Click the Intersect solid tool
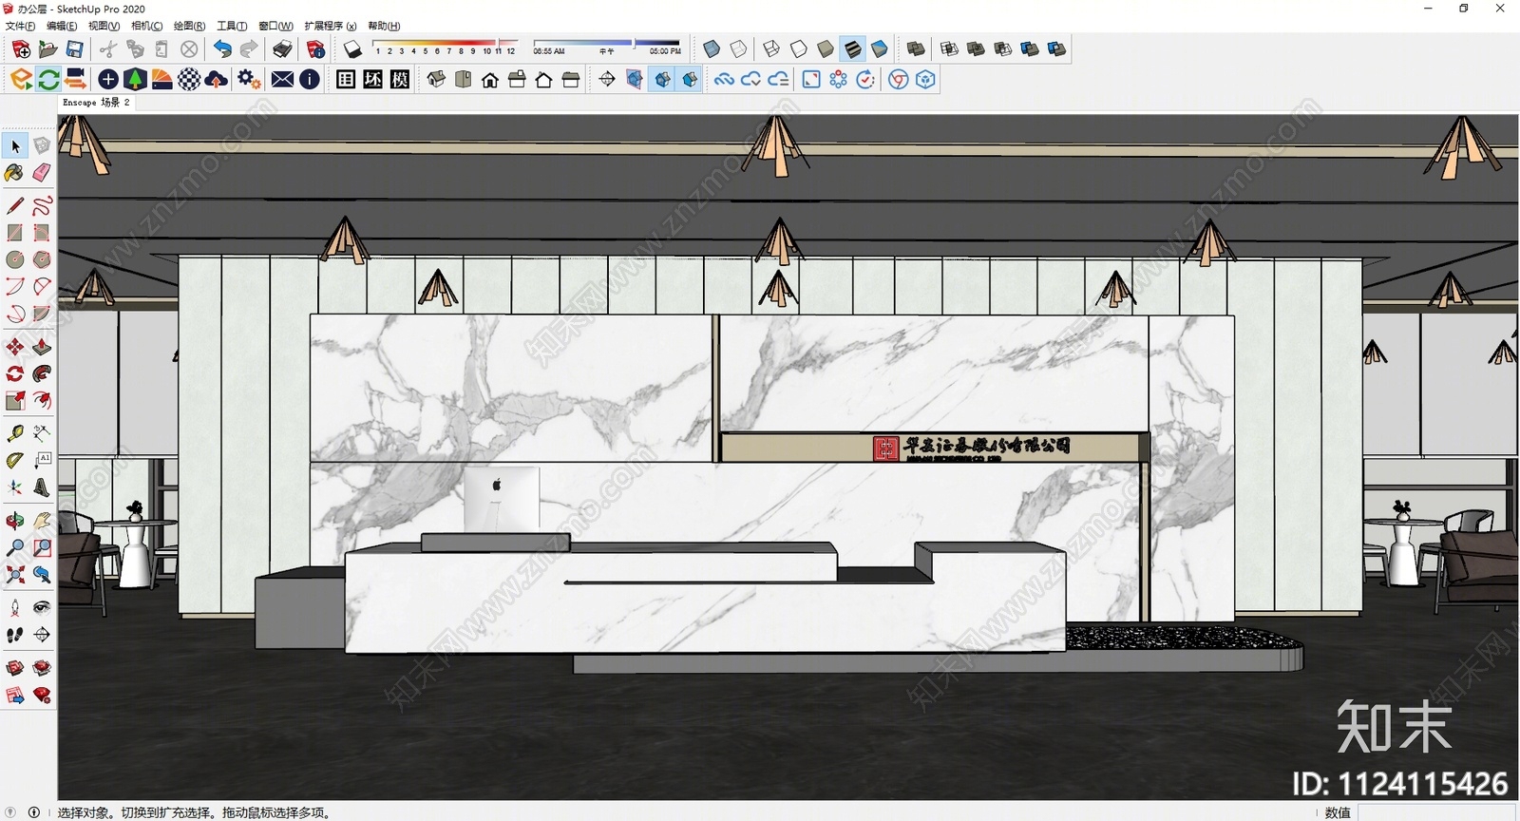The width and height of the screenshot is (1520, 821). (949, 49)
